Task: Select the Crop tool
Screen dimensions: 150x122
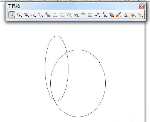Action: point(26,15)
